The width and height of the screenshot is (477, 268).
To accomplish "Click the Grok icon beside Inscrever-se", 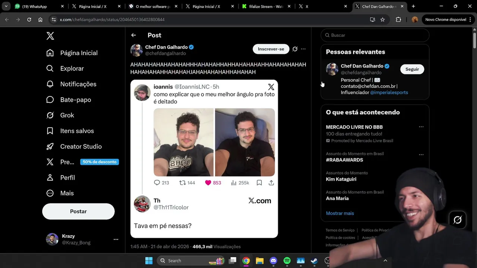I will pos(295,49).
